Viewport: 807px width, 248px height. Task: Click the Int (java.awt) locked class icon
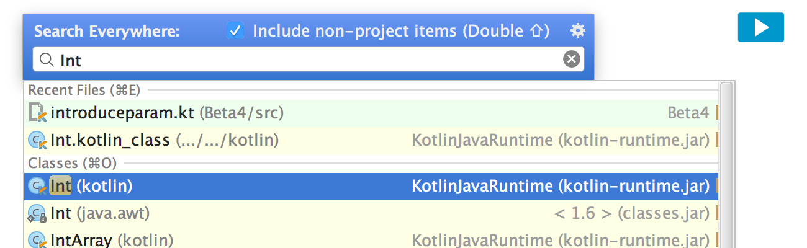point(38,214)
